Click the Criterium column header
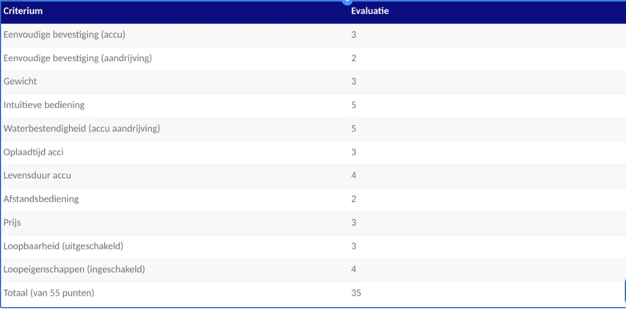Viewport: 626px width, 311px height. point(23,11)
